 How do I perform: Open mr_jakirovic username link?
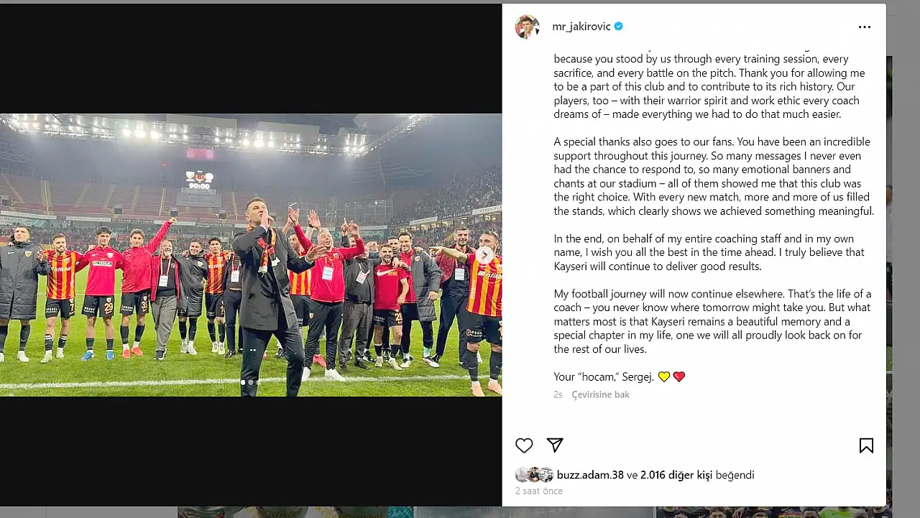(581, 27)
